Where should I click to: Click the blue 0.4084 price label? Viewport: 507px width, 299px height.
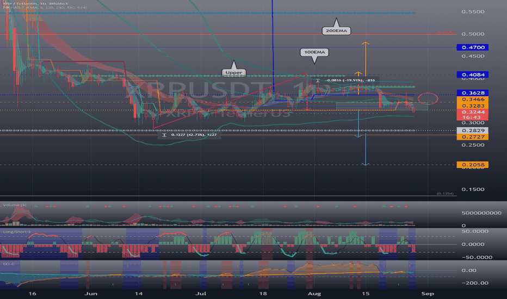coord(472,74)
